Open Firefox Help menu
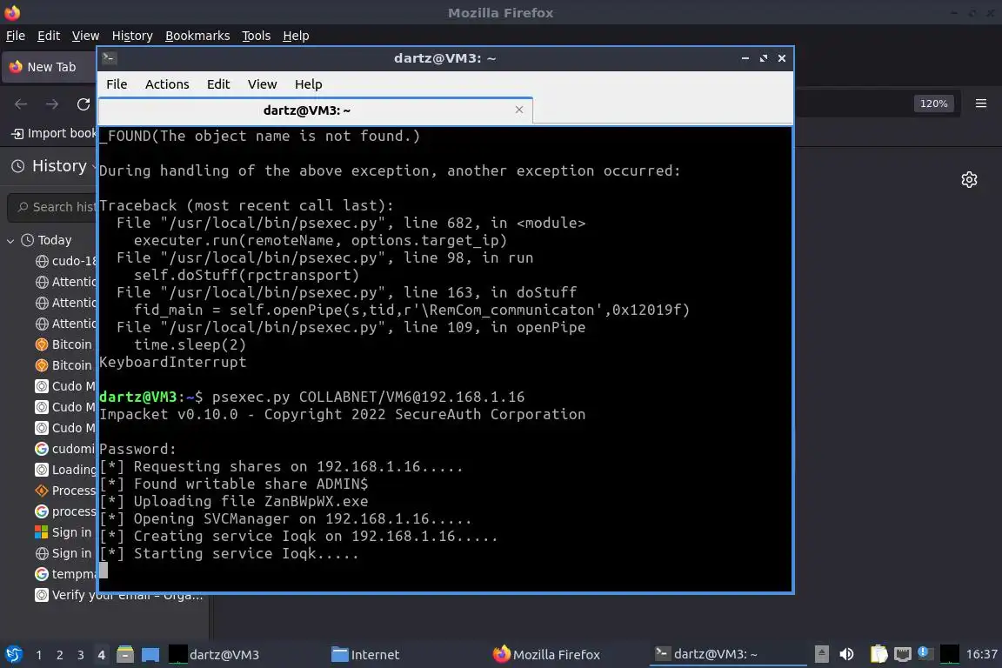Viewport: 1002px width, 668px height. 296,36
